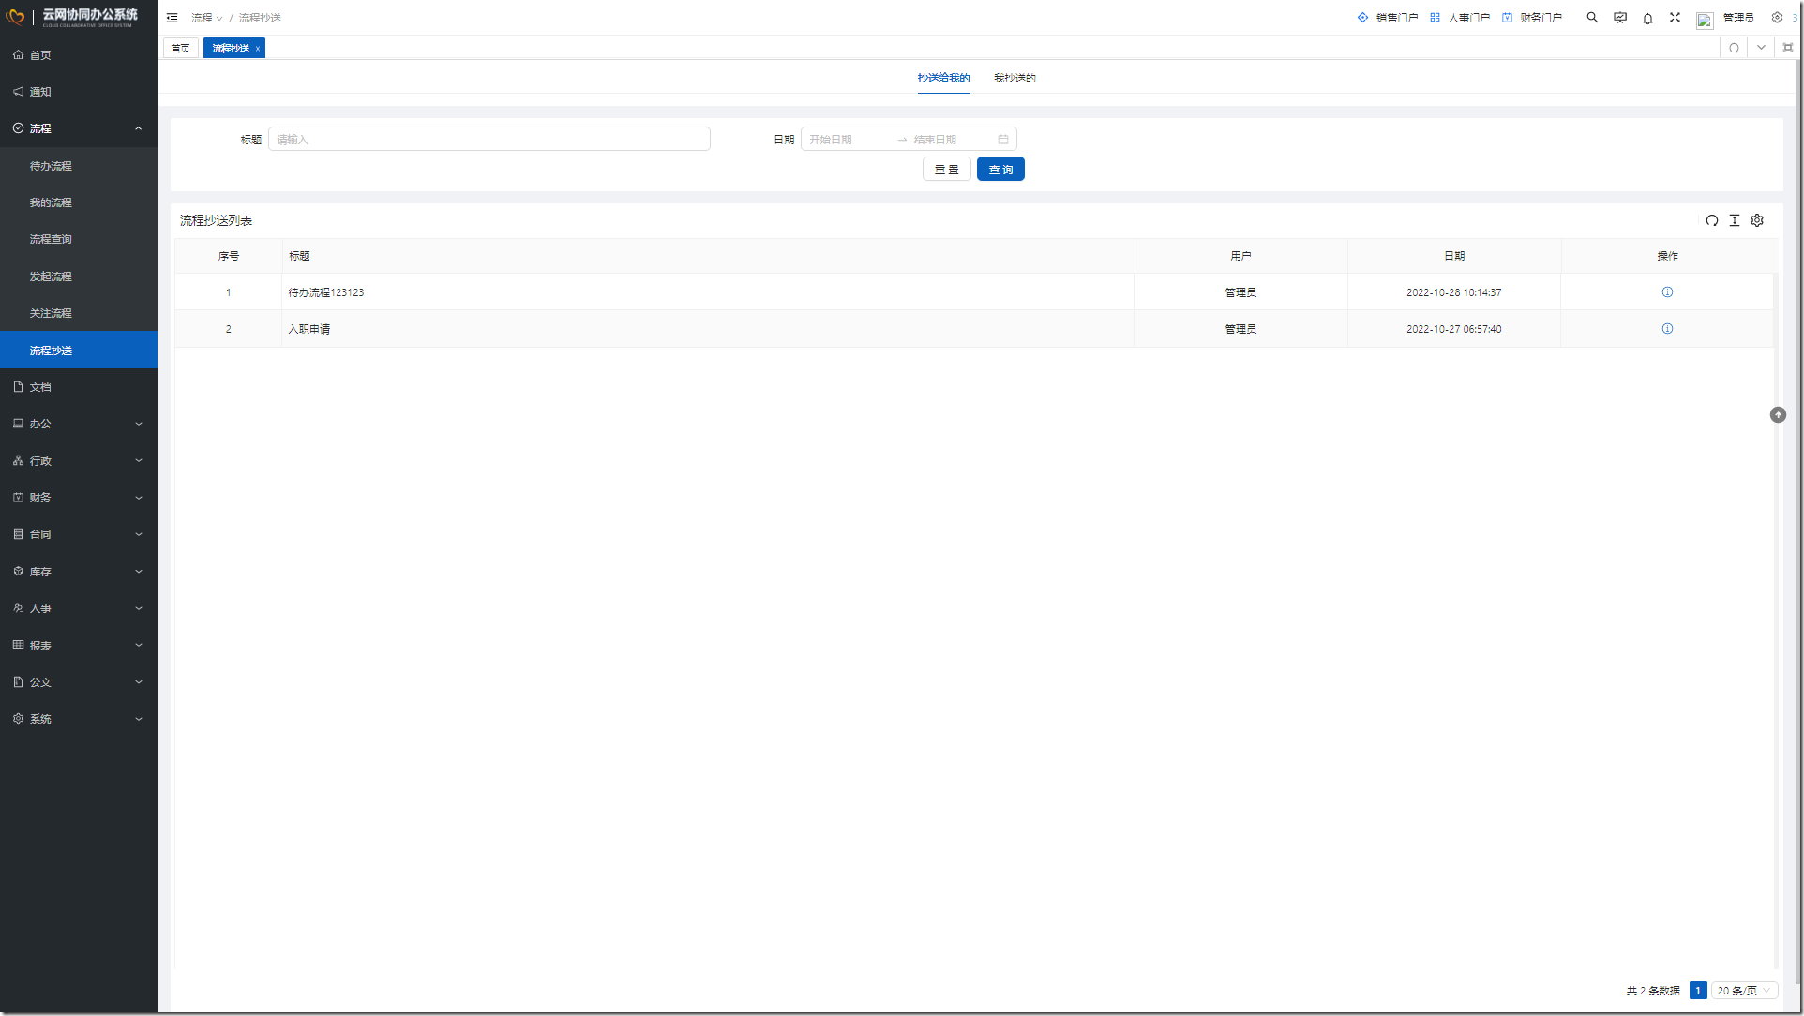Screen dimensions: 1804x1016
Task: Open 流程查询 submenu item
Action: pos(79,239)
